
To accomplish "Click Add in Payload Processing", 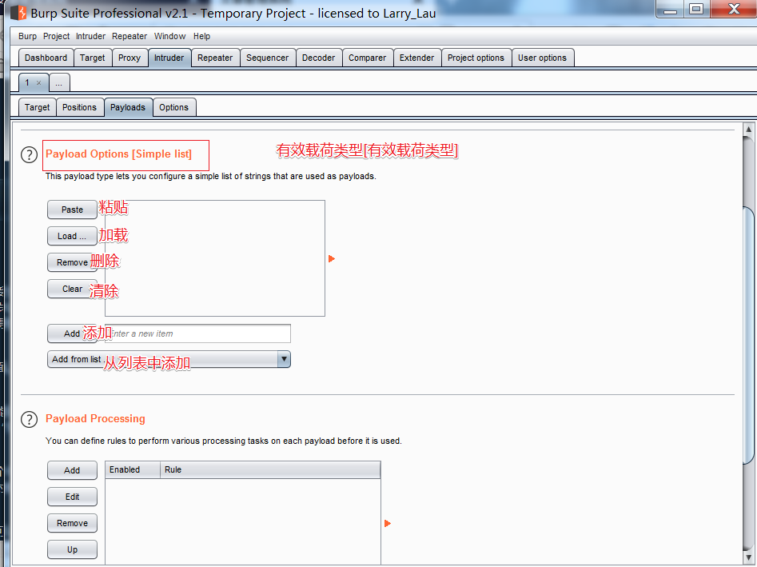I will coord(73,470).
